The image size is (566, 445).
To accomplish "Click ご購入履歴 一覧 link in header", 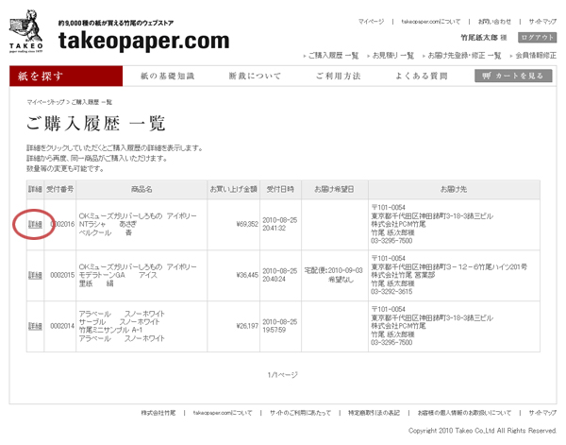I will point(332,56).
